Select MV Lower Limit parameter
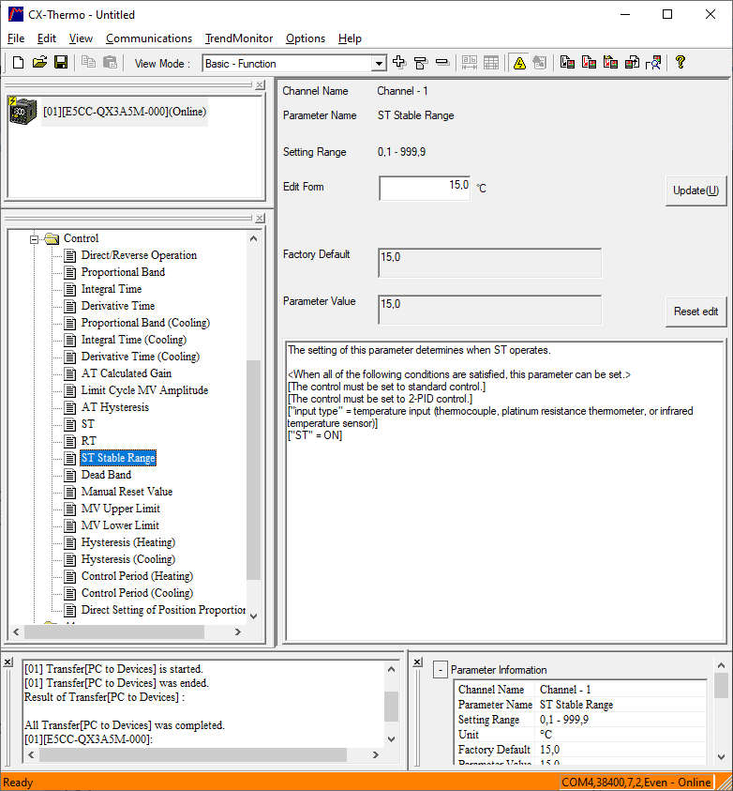 coord(120,525)
